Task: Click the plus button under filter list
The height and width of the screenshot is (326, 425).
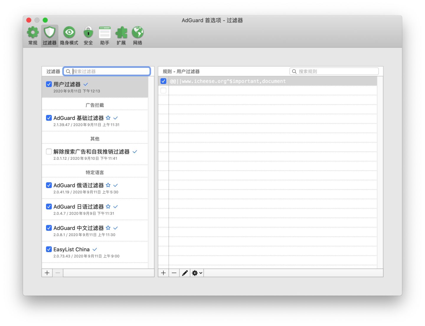Action: coord(47,273)
